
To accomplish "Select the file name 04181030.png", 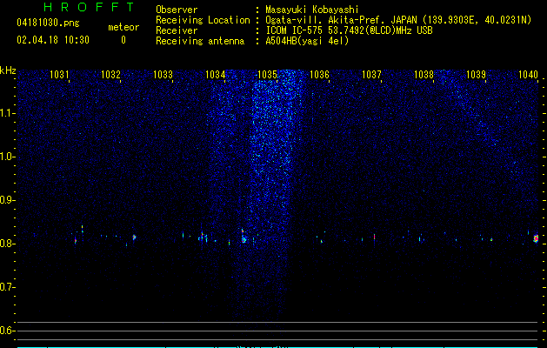I will coord(48,23).
